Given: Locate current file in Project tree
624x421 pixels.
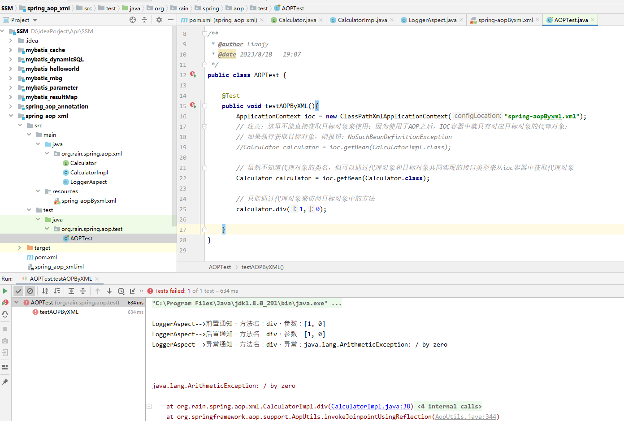Looking at the screenshot, I should (x=133, y=20).
